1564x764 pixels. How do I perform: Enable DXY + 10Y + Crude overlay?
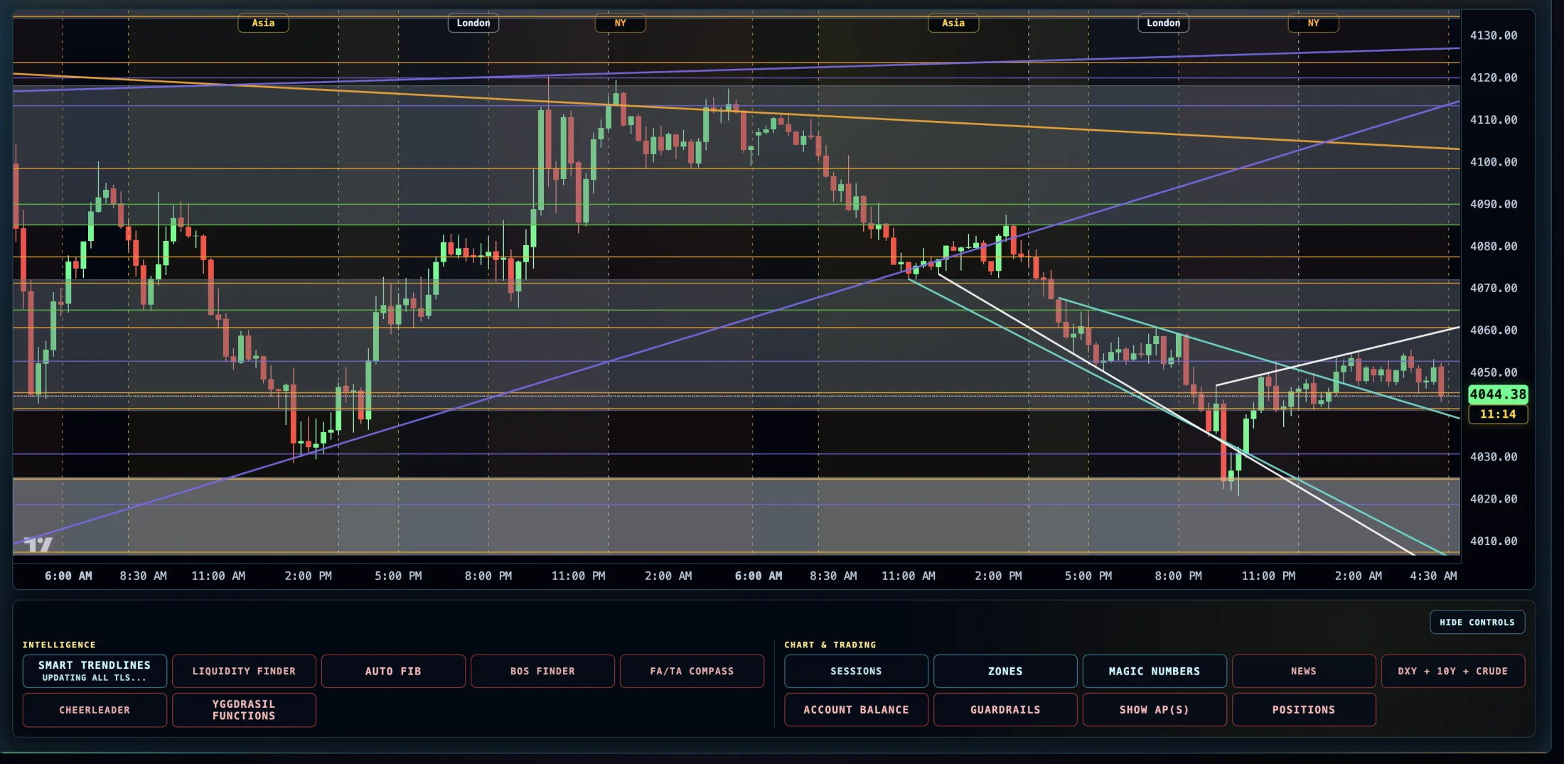[1453, 671]
